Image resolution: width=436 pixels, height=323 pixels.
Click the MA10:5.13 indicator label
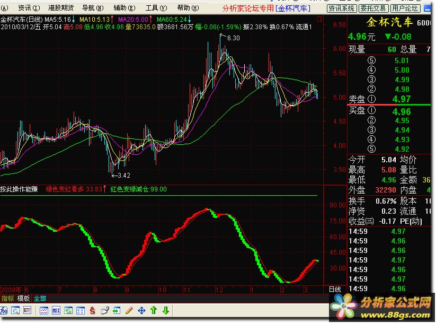coord(96,20)
